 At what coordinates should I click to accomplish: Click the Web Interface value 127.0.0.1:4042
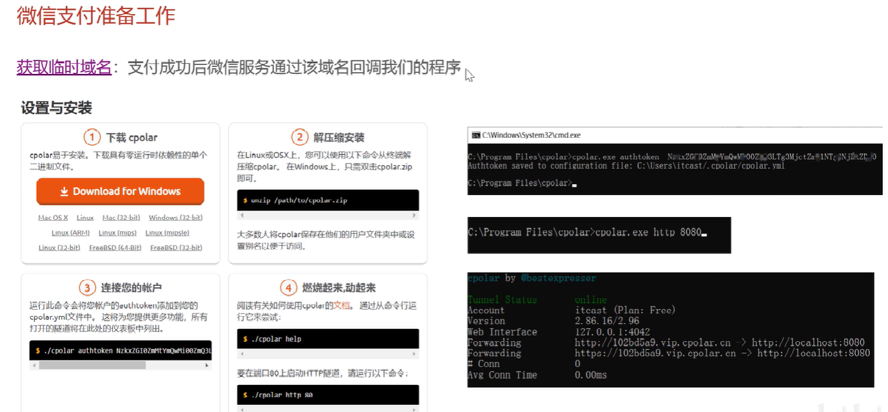(x=612, y=332)
